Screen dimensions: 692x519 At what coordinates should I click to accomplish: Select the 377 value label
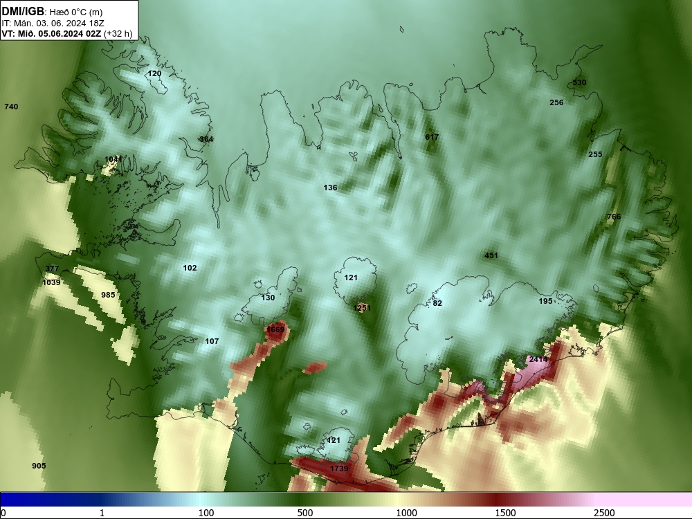52,268
